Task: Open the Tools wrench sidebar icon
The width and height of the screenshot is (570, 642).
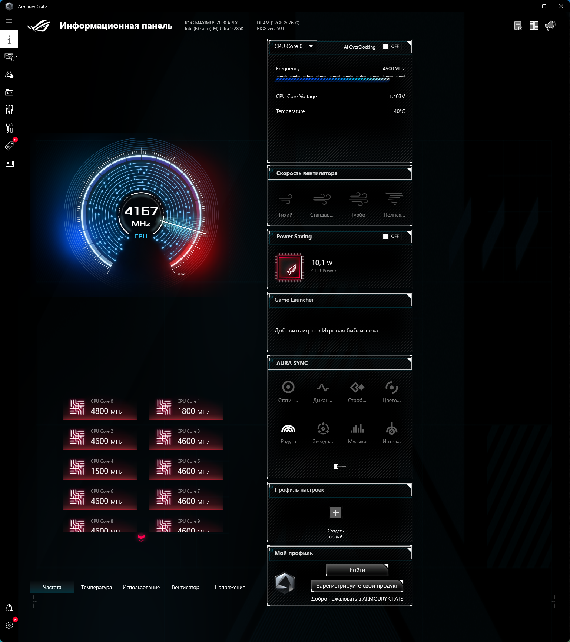Action: [9, 128]
